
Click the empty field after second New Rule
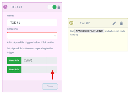click(x=34, y=70)
